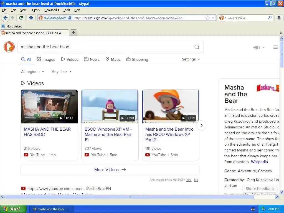Open BSOD Windows XP VM Part 19 title
The width and height of the screenshot is (284, 213).
pyautogui.click(x=108, y=135)
